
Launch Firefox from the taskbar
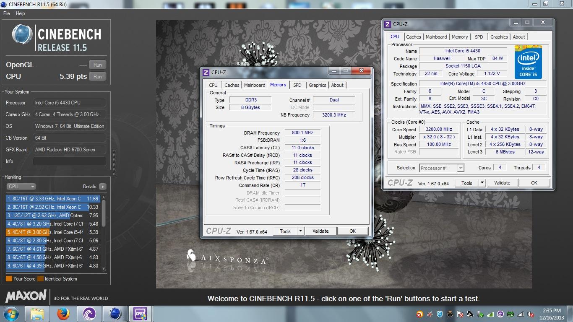63,314
